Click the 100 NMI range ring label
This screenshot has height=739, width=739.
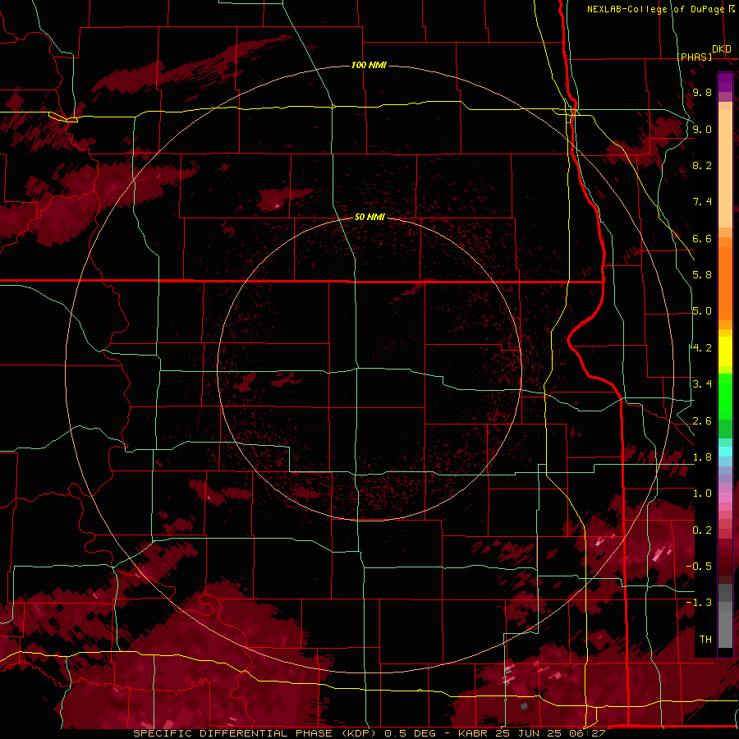[369, 65]
